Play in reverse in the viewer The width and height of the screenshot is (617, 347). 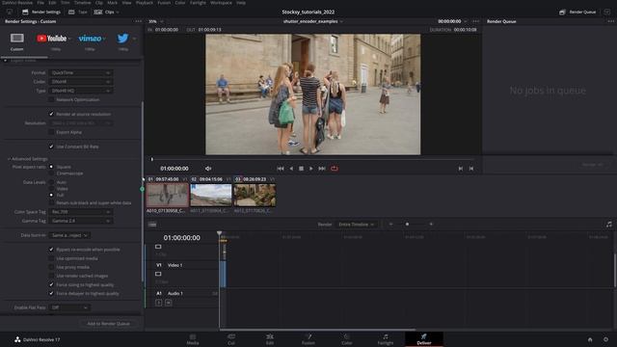pyautogui.click(x=291, y=169)
